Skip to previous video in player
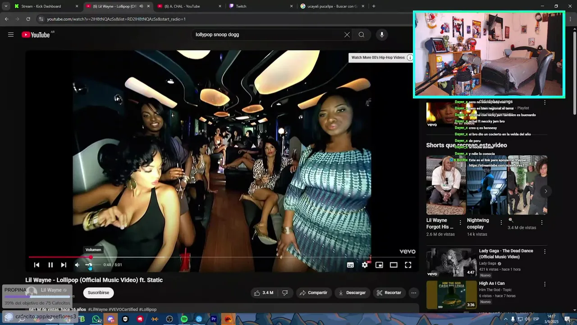The height and width of the screenshot is (325, 577). [x=37, y=265]
